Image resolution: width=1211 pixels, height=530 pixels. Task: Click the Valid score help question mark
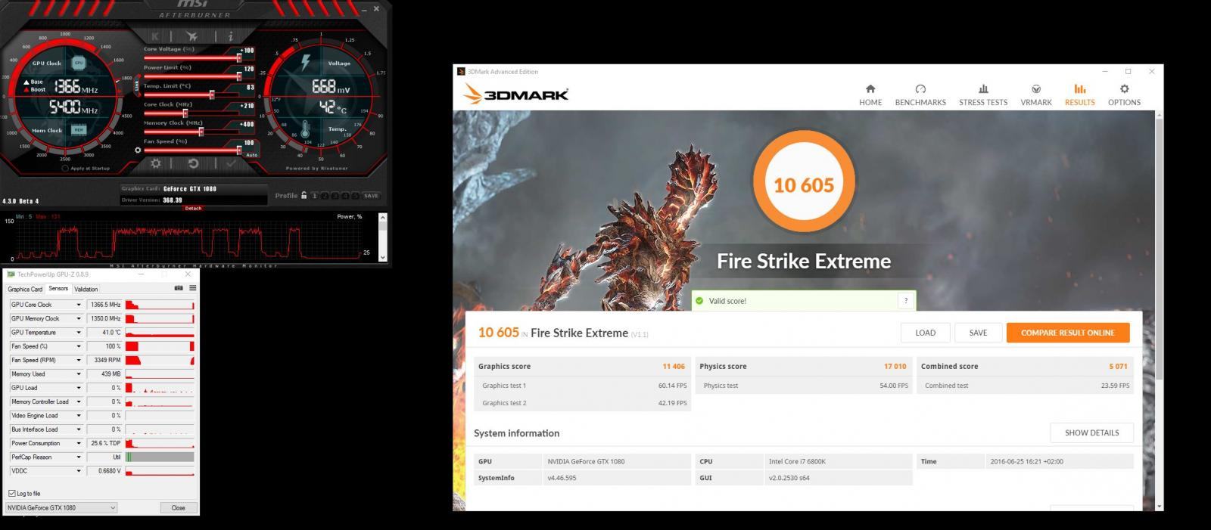point(906,301)
